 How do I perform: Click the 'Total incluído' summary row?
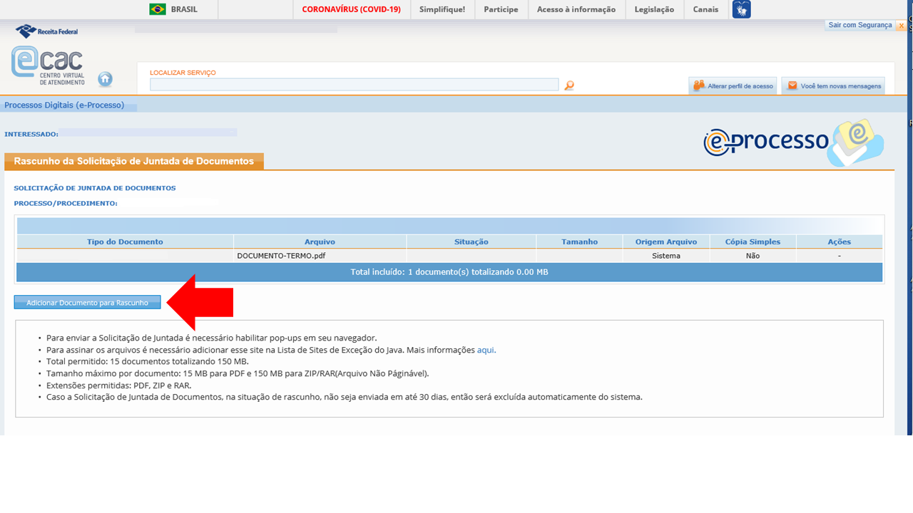point(449,272)
